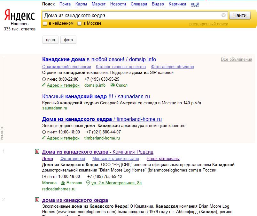This screenshot has height=216, width=257.
Task: Click the clock icon beside пн-вс 9:00-22:00
Action: point(44,79)
